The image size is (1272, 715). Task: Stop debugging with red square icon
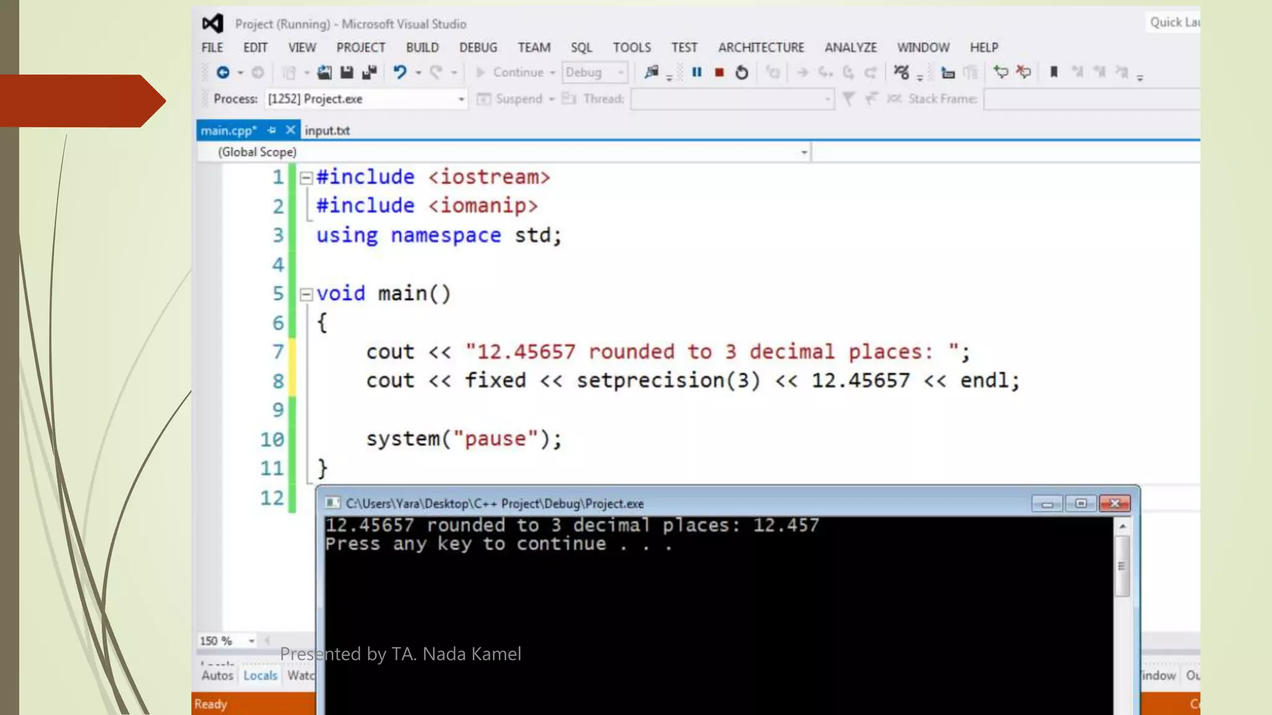point(719,73)
